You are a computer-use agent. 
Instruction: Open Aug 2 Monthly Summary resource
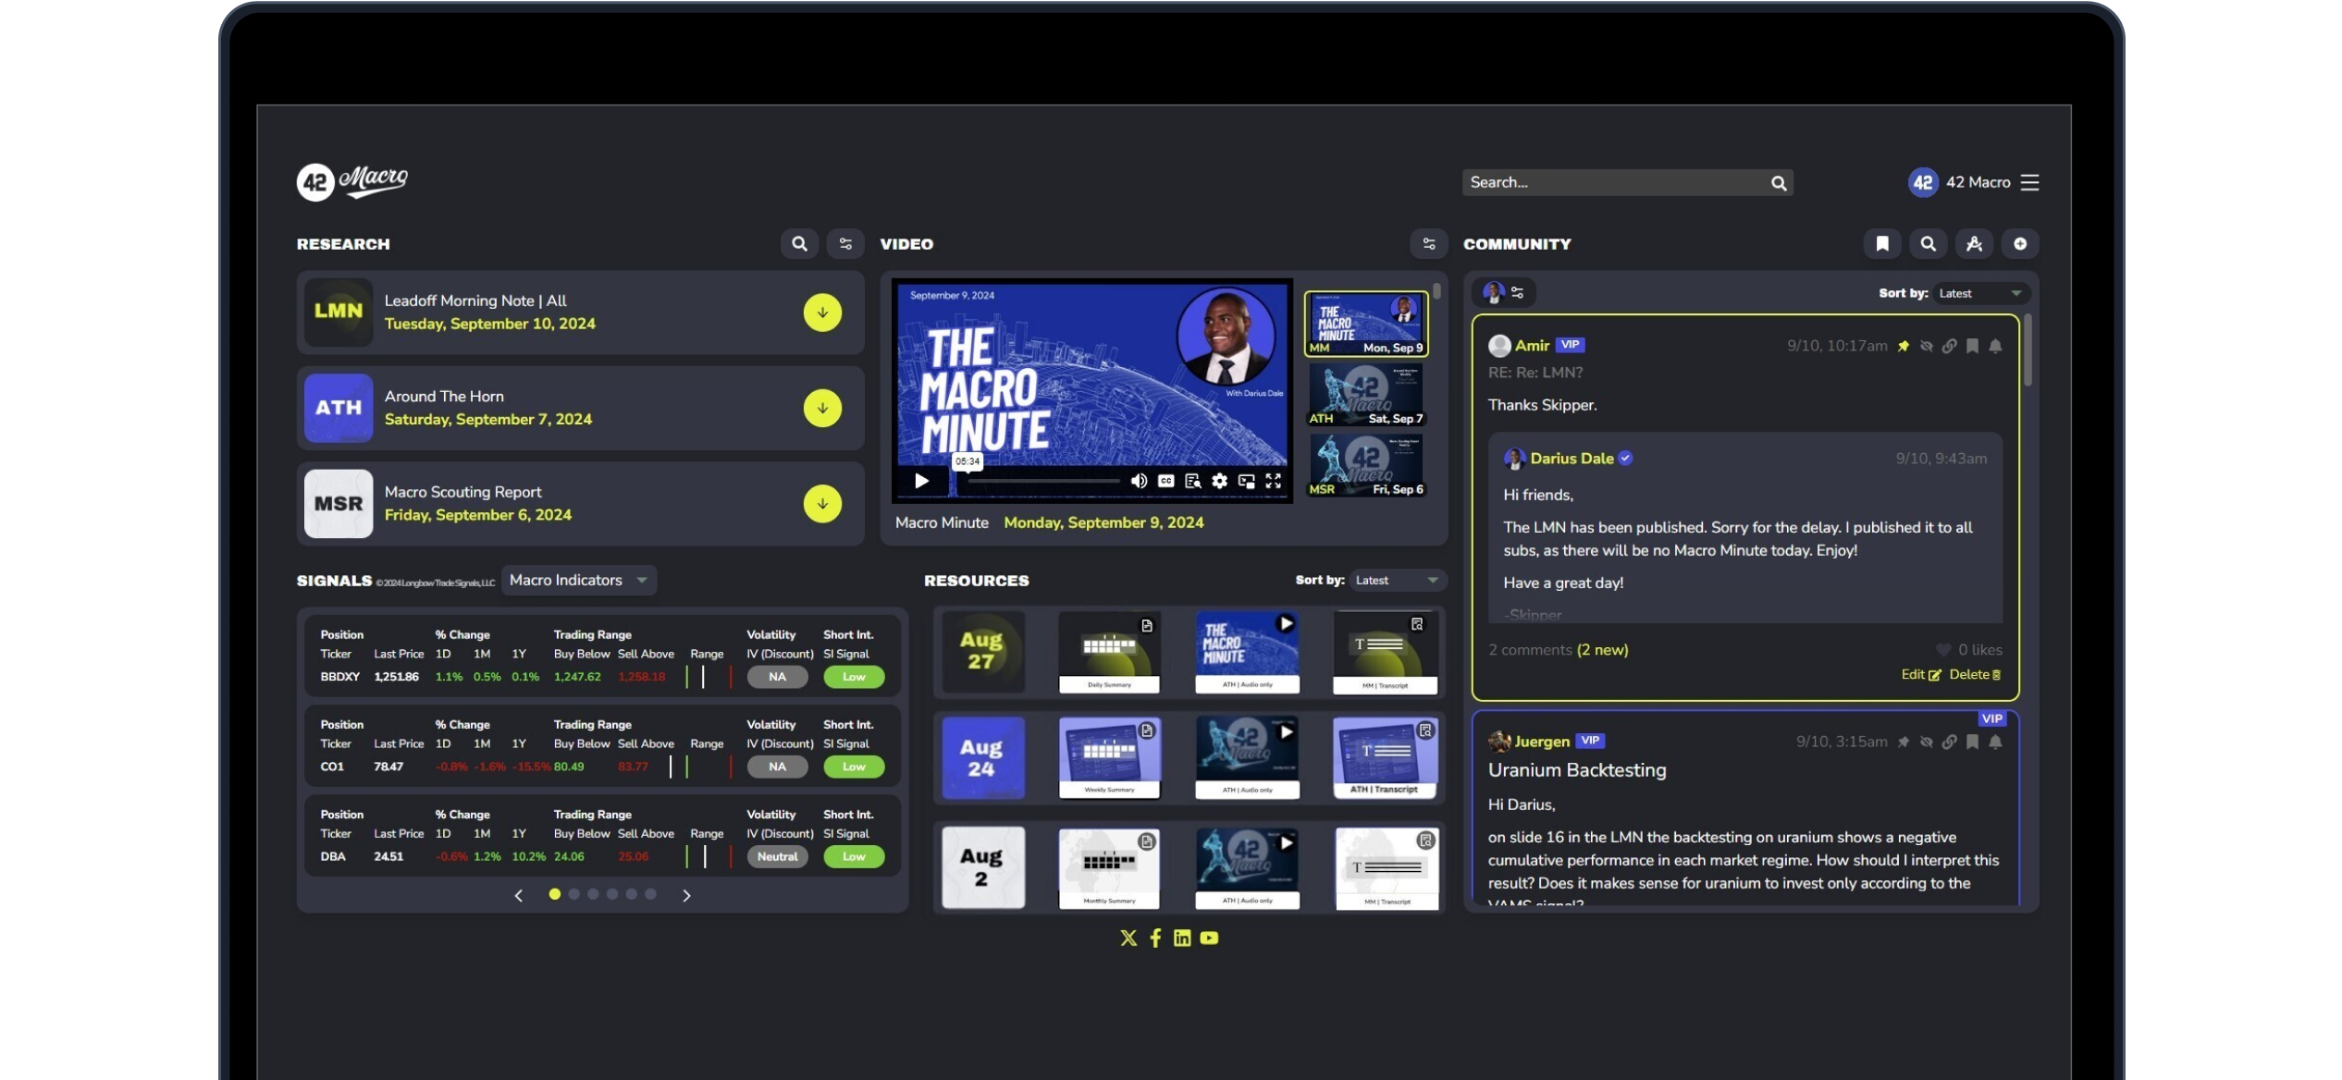[1109, 868]
